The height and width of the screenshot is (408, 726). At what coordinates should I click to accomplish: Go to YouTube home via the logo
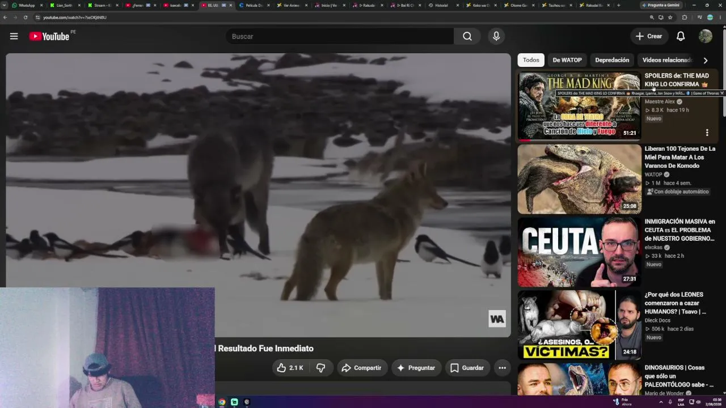(49, 36)
